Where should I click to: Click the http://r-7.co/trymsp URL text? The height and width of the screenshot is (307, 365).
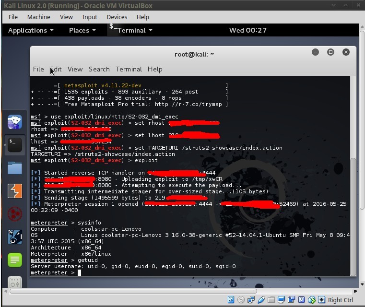click(x=188, y=104)
